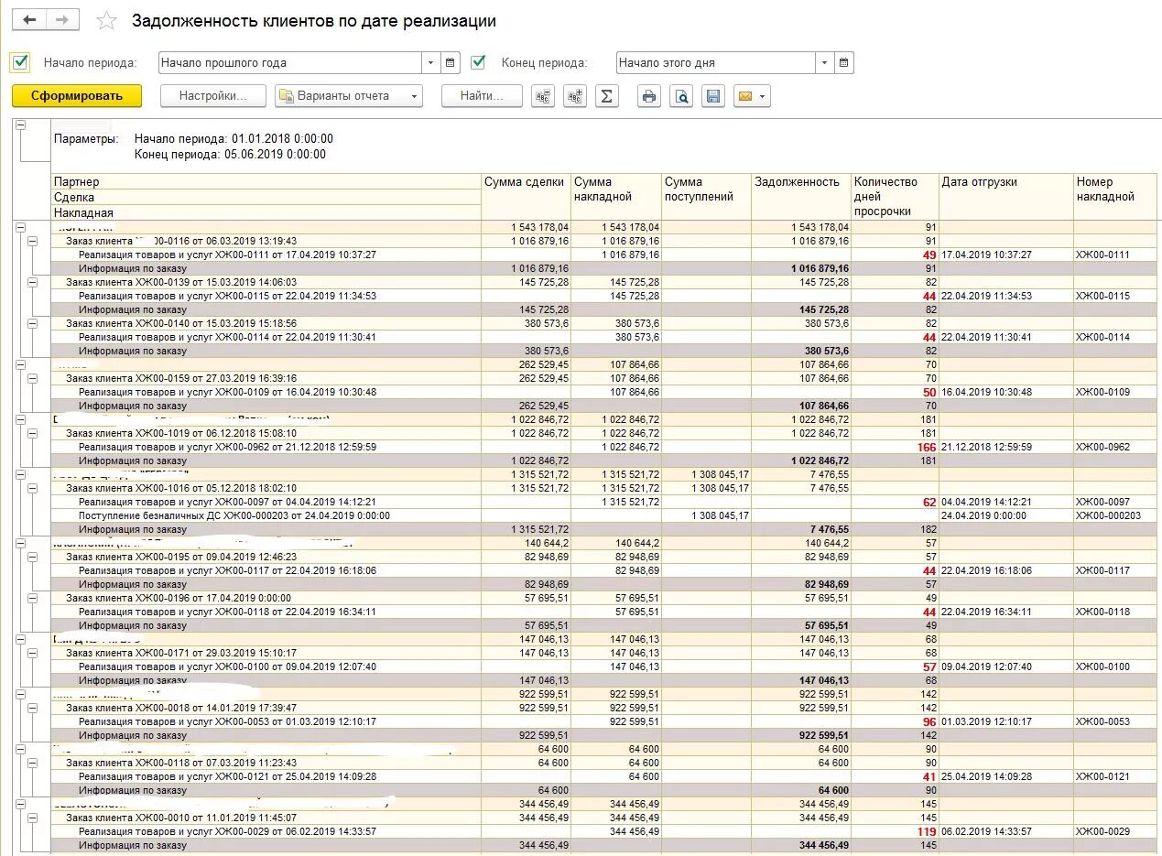Collapse order ХЖ00-1019 group
The height and width of the screenshot is (856, 1162).
tap(32, 433)
